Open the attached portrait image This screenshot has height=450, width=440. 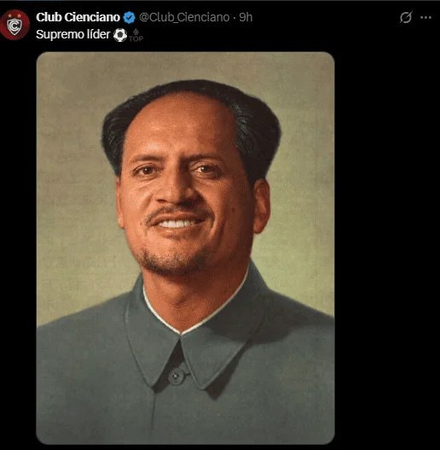point(185,248)
